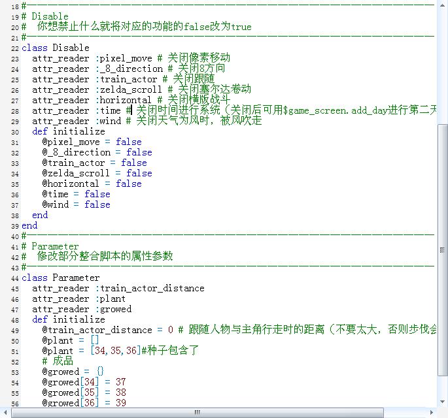Click '@train_actor_distance' on line 49
The height and width of the screenshot is (418, 448).
click(97, 330)
